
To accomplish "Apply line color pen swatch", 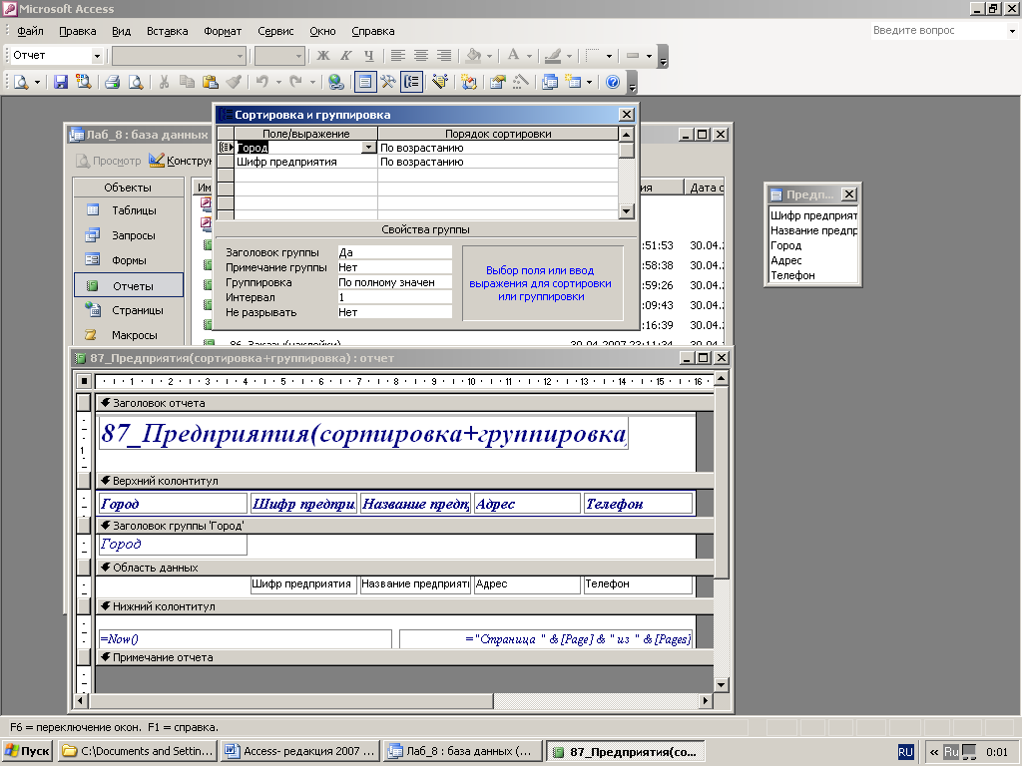I will [x=553, y=56].
